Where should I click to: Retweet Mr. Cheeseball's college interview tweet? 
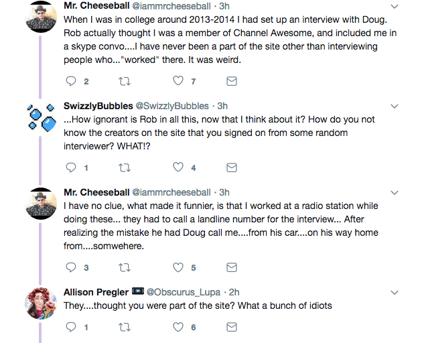pos(124,81)
